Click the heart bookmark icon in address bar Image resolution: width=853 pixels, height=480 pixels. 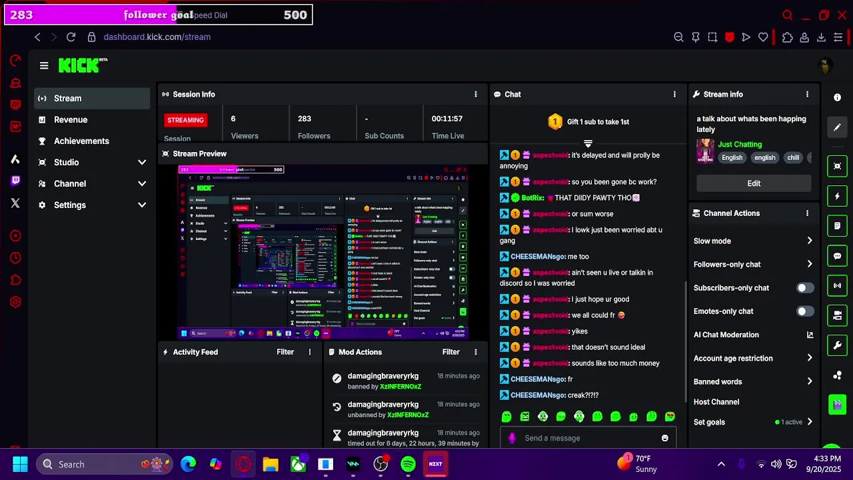pyautogui.click(x=763, y=37)
